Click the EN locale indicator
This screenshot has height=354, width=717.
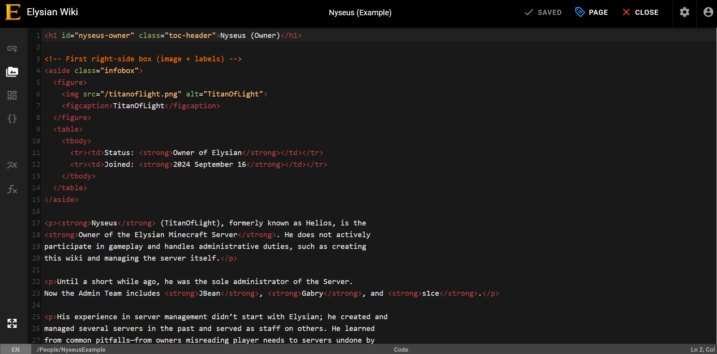click(x=16, y=349)
